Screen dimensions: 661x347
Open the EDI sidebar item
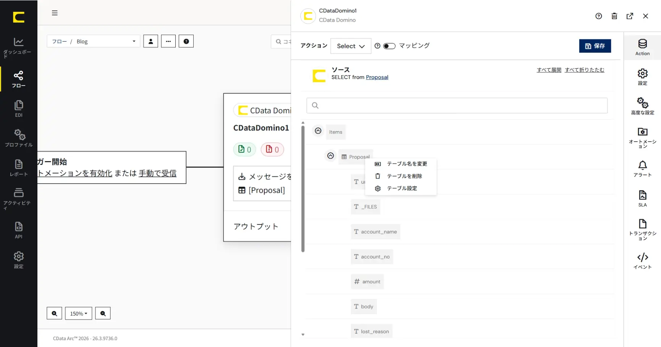[18, 109]
